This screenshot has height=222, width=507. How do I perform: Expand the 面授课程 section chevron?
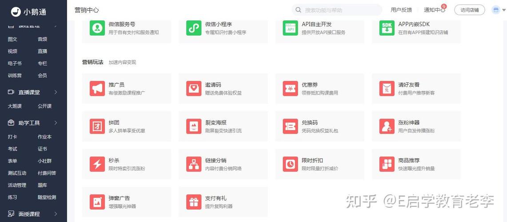tap(56, 214)
